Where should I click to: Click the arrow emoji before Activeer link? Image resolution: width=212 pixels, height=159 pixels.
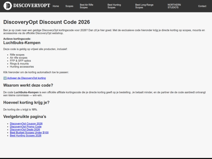click(5, 78)
